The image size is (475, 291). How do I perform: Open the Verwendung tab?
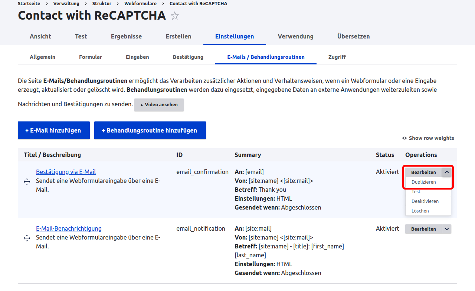tap(296, 36)
